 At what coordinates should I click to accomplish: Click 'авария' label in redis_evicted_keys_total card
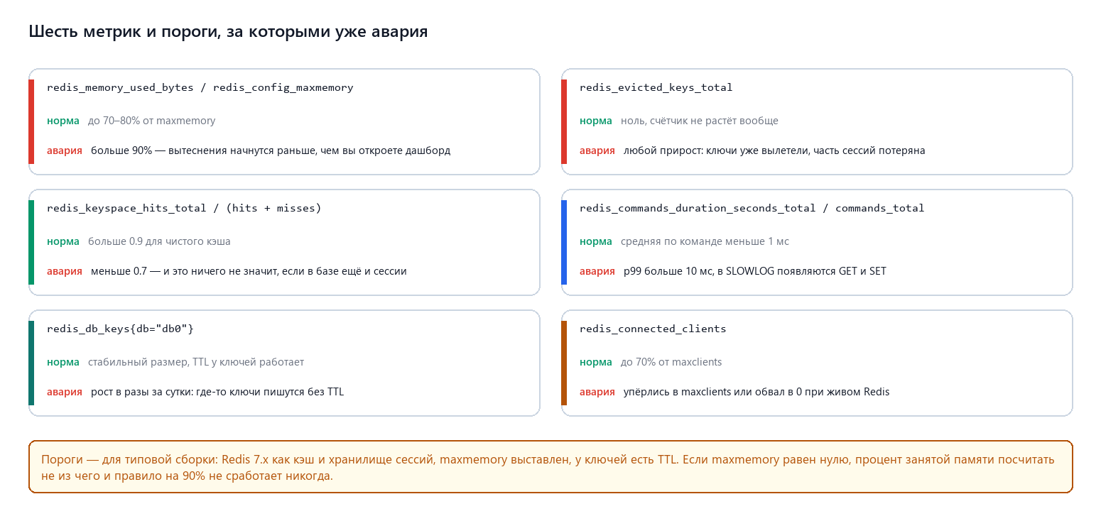[x=597, y=150]
